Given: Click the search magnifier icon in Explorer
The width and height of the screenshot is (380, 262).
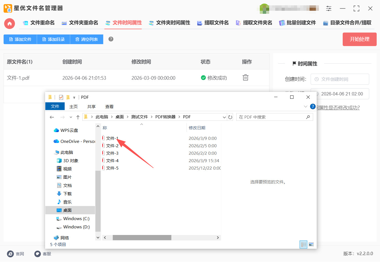Looking at the screenshot, I should [308, 117].
